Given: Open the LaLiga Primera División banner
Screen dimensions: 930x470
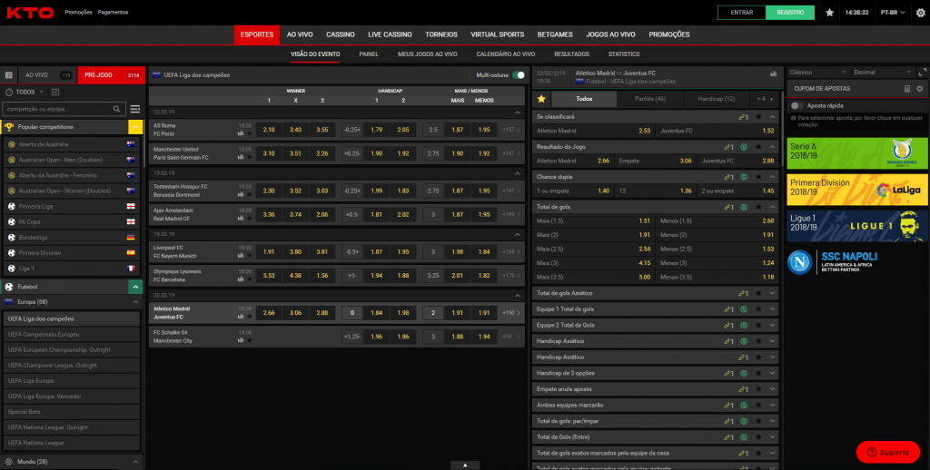Looking at the screenshot, I should point(857,190).
